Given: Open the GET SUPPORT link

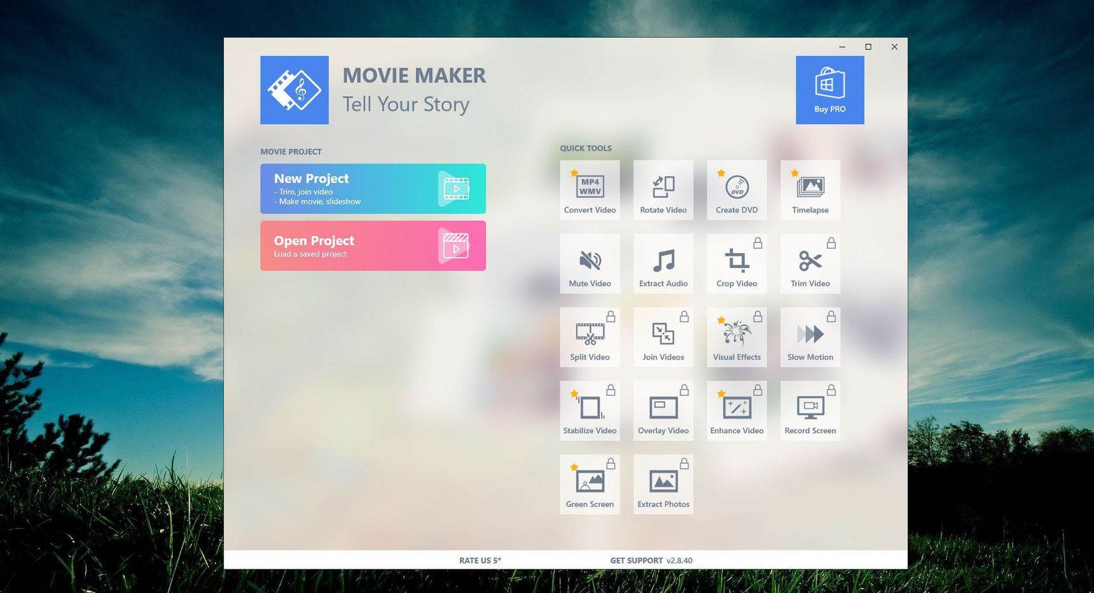Looking at the screenshot, I should pos(636,561).
